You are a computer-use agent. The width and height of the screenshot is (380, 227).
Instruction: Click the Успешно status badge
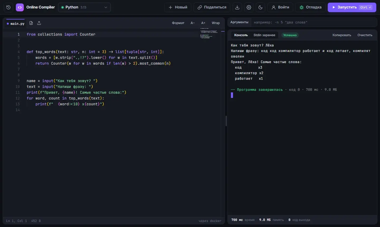(x=290, y=35)
